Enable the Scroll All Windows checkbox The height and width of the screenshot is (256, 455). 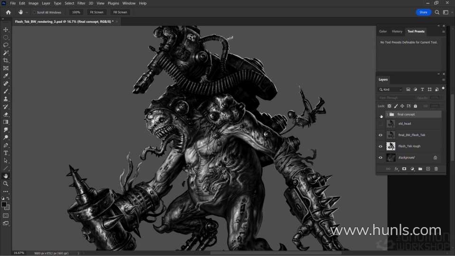coord(34,12)
